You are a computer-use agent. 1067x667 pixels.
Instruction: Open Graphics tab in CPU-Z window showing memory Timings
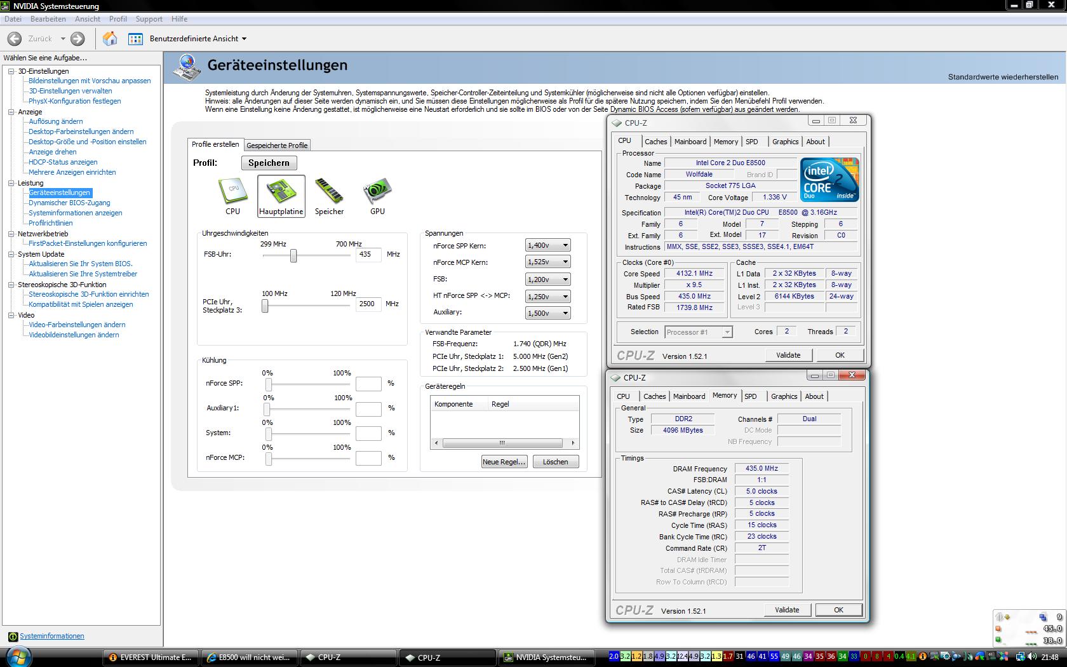[784, 396]
